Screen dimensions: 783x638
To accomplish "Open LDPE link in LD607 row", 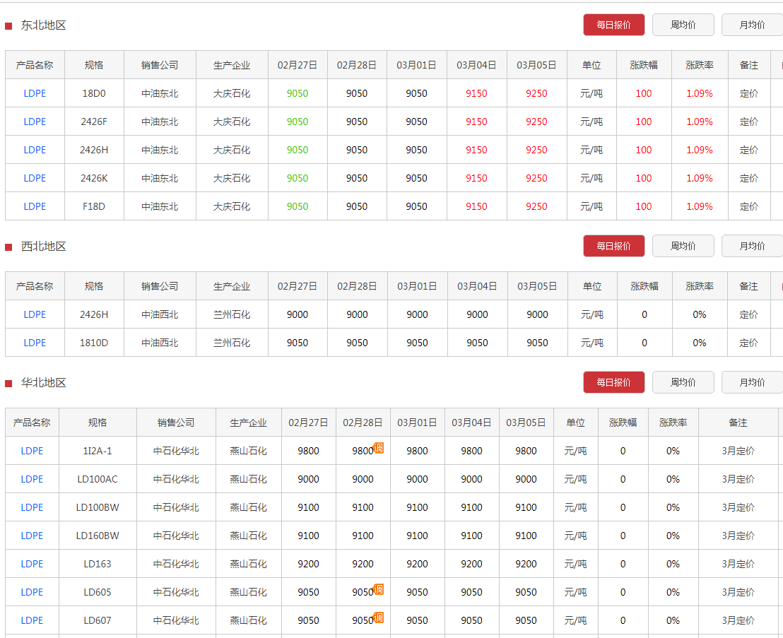I will click(32, 620).
